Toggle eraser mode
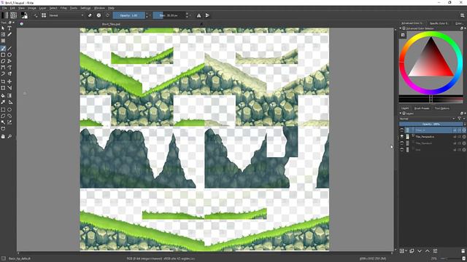Screen dimensions: 467x262 [90, 15]
